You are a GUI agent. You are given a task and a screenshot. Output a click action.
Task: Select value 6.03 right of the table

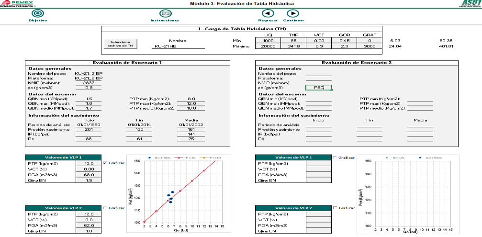(395, 41)
